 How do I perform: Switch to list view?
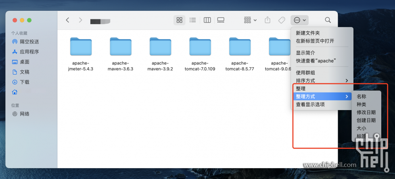click(193, 20)
